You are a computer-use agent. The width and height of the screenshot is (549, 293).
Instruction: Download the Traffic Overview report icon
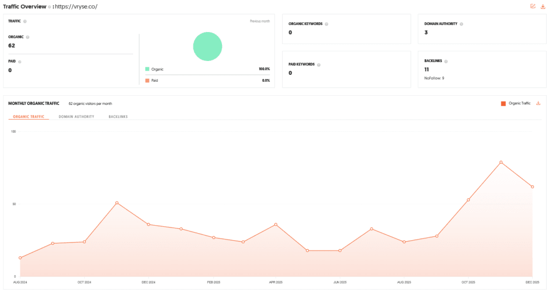click(x=543, y=6)
